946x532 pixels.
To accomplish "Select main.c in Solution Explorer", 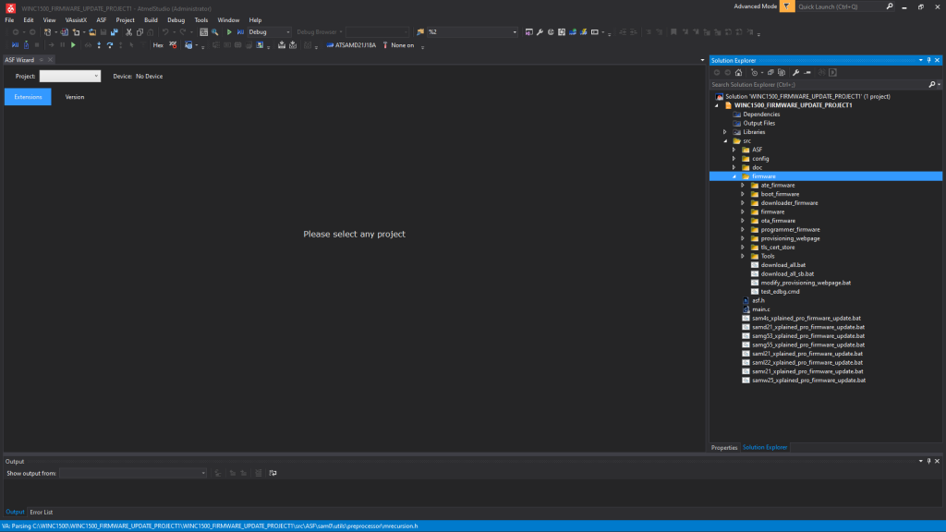I will [x=761, y=309].
